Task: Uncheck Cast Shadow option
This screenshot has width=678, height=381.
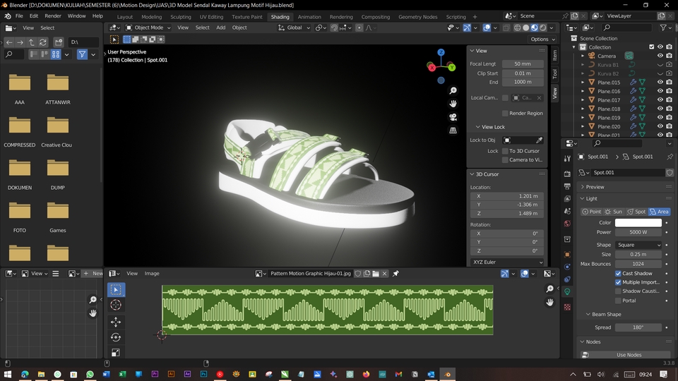Action: click(618, 274)
